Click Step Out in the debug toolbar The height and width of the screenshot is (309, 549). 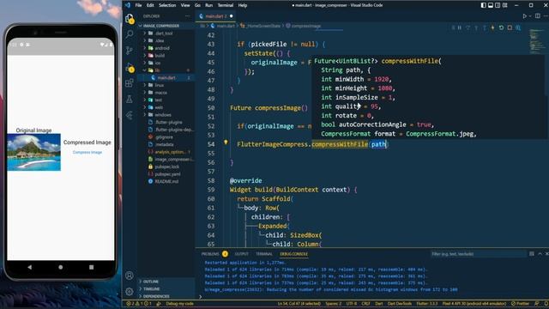(x=485, y=27)
